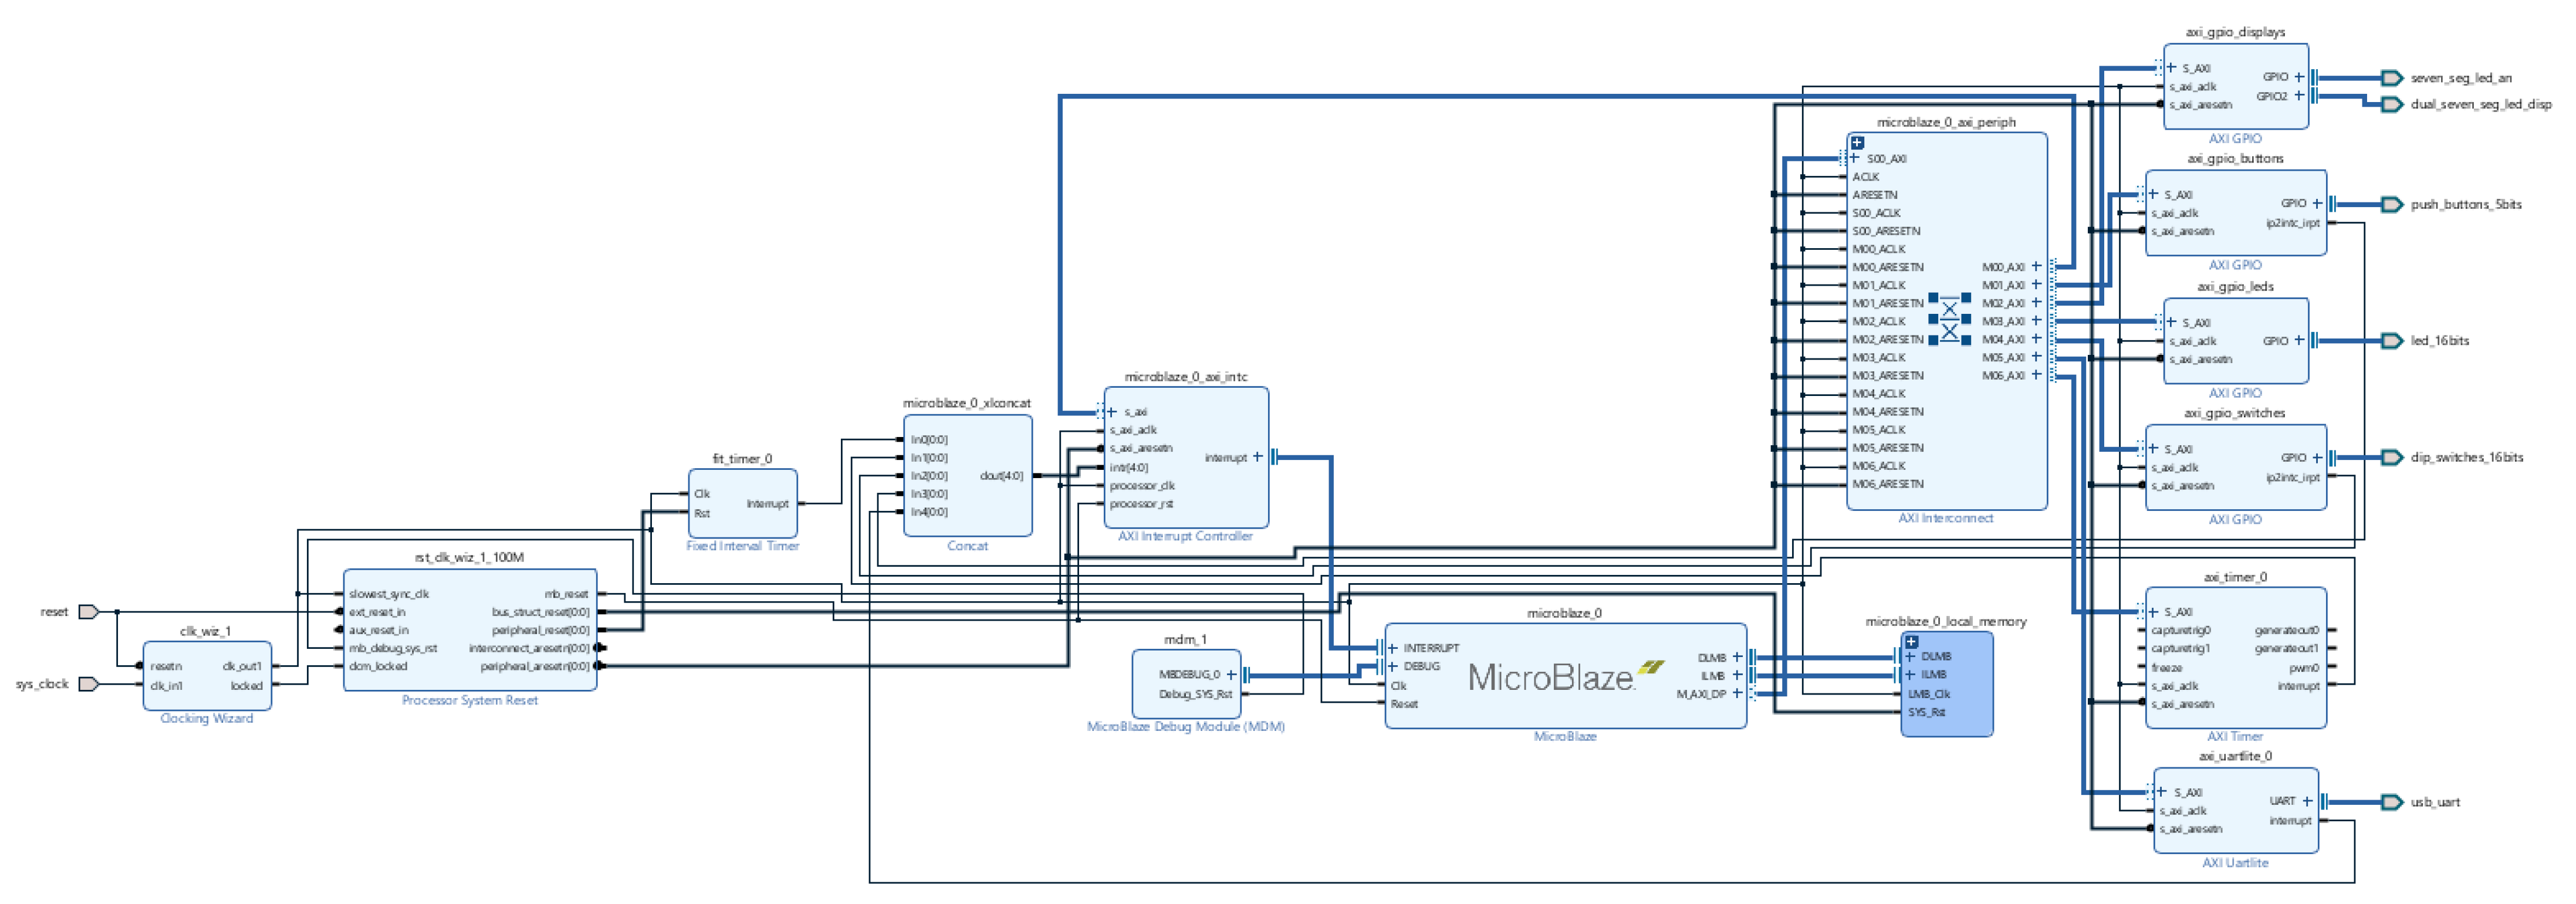Click the Processor System Reset label
The image size is (2576, 904).
pos(469,700)
